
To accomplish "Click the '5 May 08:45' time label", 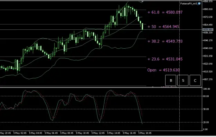I will coord(67,133).
